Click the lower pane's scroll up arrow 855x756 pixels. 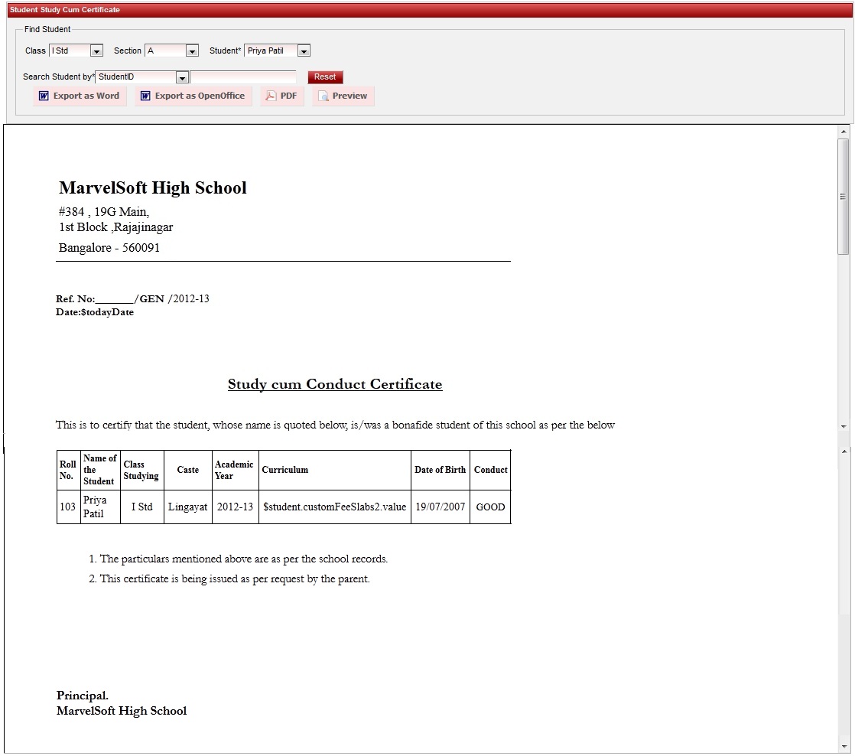(844, 452)
